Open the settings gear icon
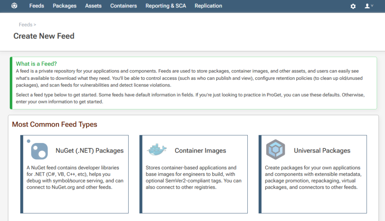385x221 pixels. (x=353, y=6)
